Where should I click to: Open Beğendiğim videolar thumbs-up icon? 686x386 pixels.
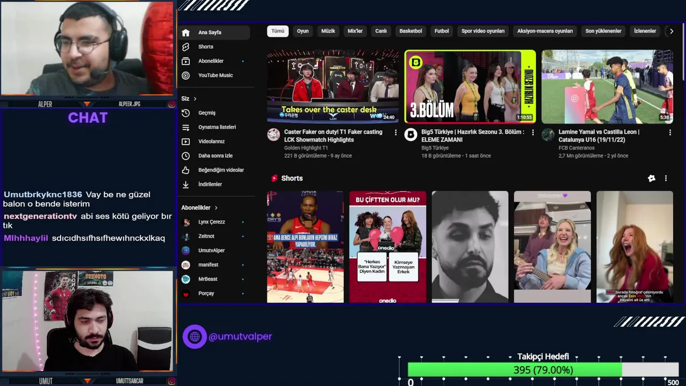point(185,170)
